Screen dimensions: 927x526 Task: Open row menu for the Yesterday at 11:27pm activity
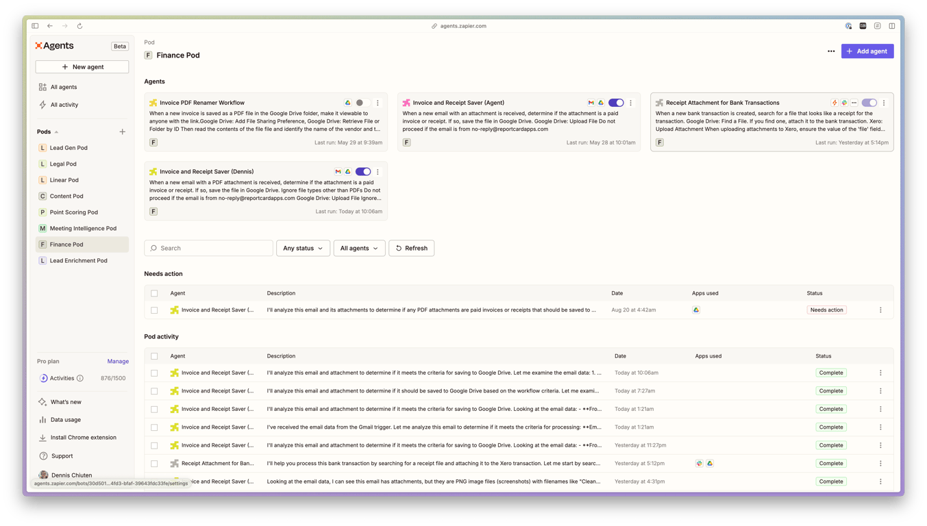click(x=881, y=445)
